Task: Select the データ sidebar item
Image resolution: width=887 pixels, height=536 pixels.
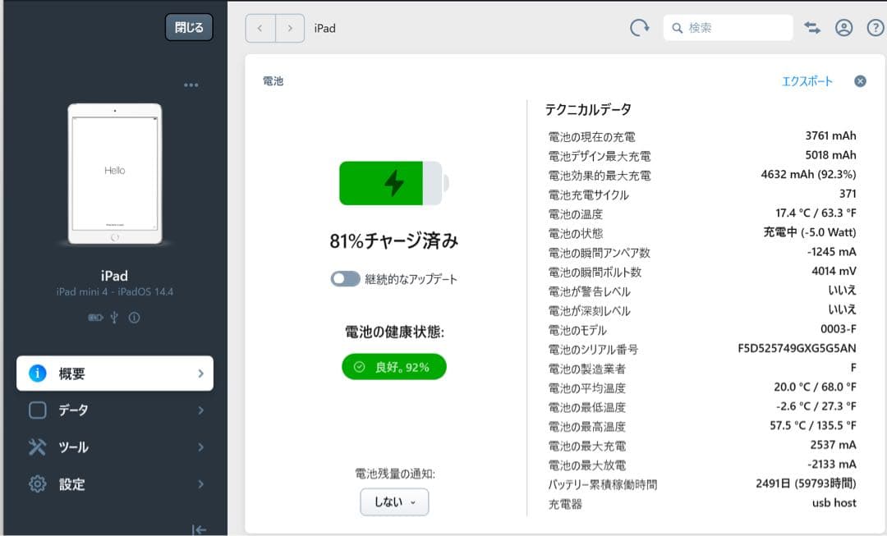Action: (x=115, y=410)
